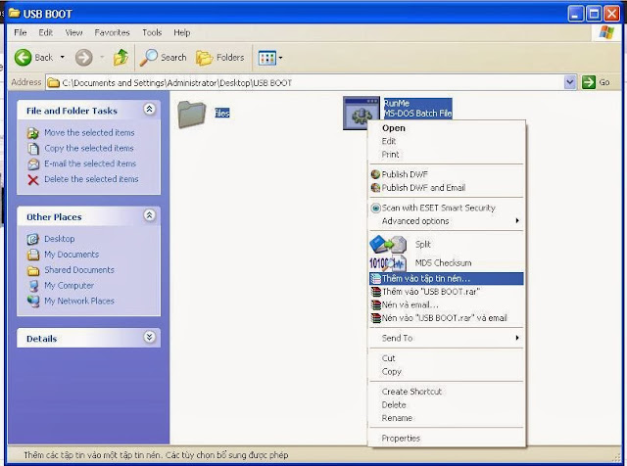Open the Favorites menu
Image resolution: width=627 pixels, height=466 pixels.
coord(112,32)
